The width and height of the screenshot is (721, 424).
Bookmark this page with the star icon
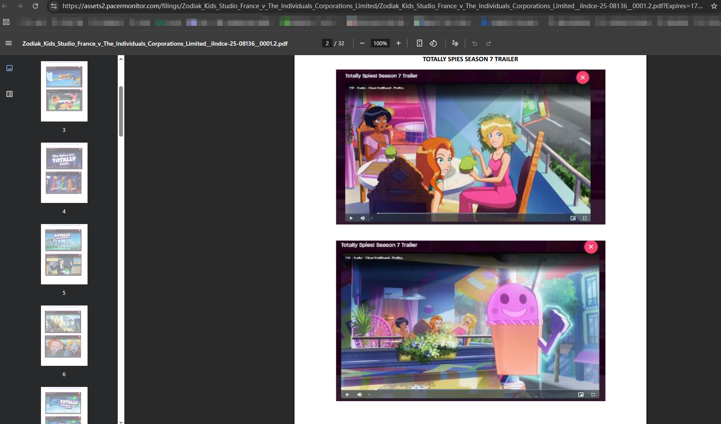click(714, 6)
